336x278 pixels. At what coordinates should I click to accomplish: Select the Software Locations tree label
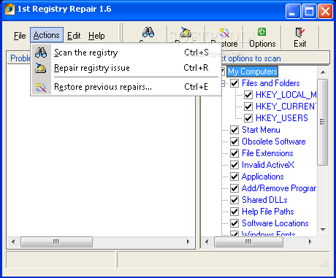click(275, 223)
